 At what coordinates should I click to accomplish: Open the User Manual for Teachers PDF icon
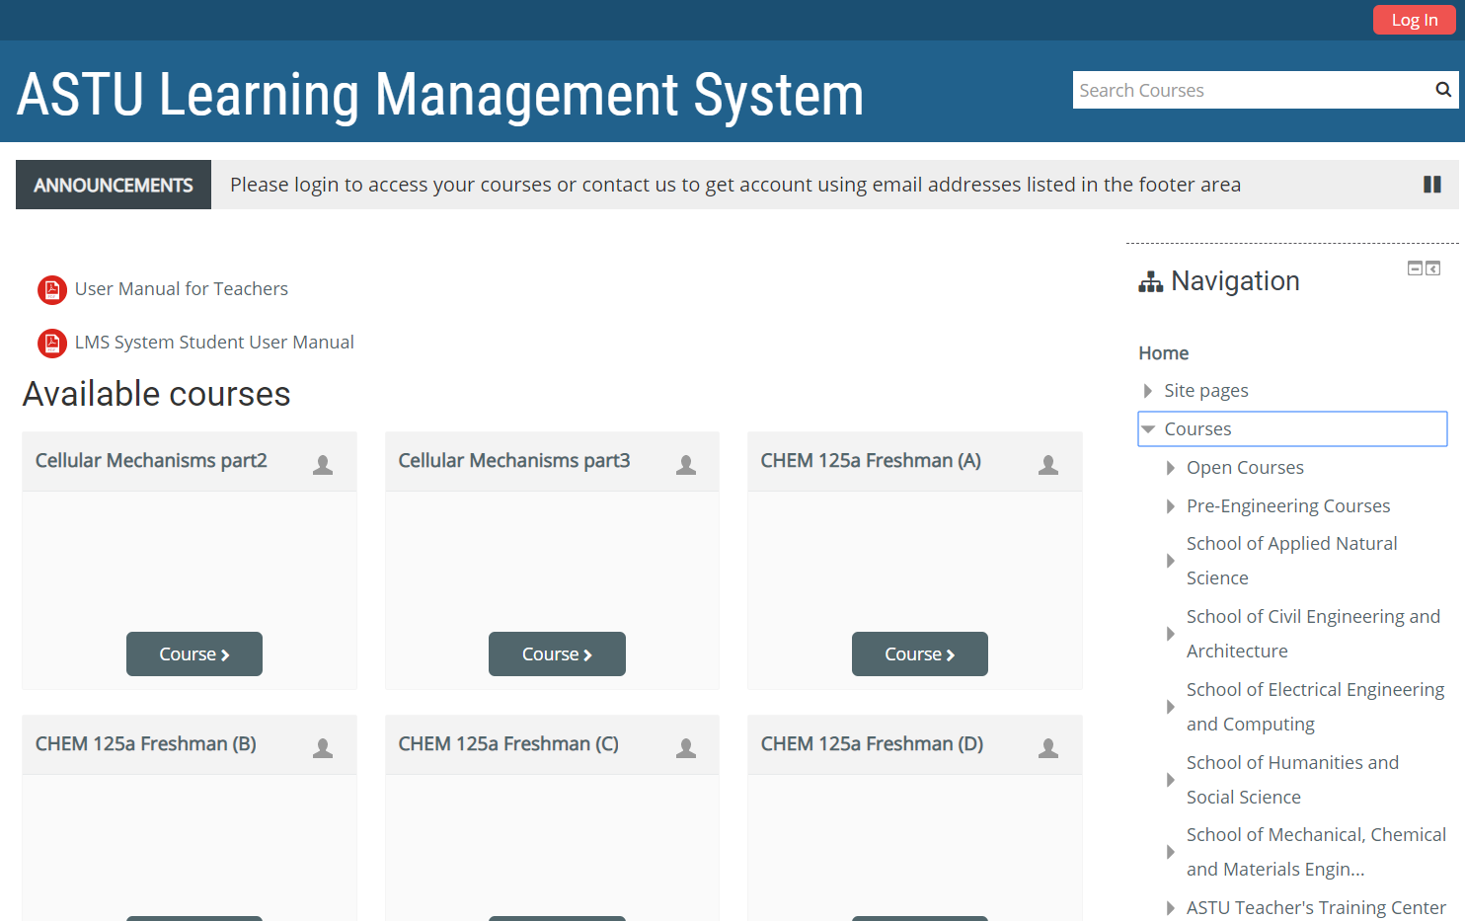click(52, 290)
